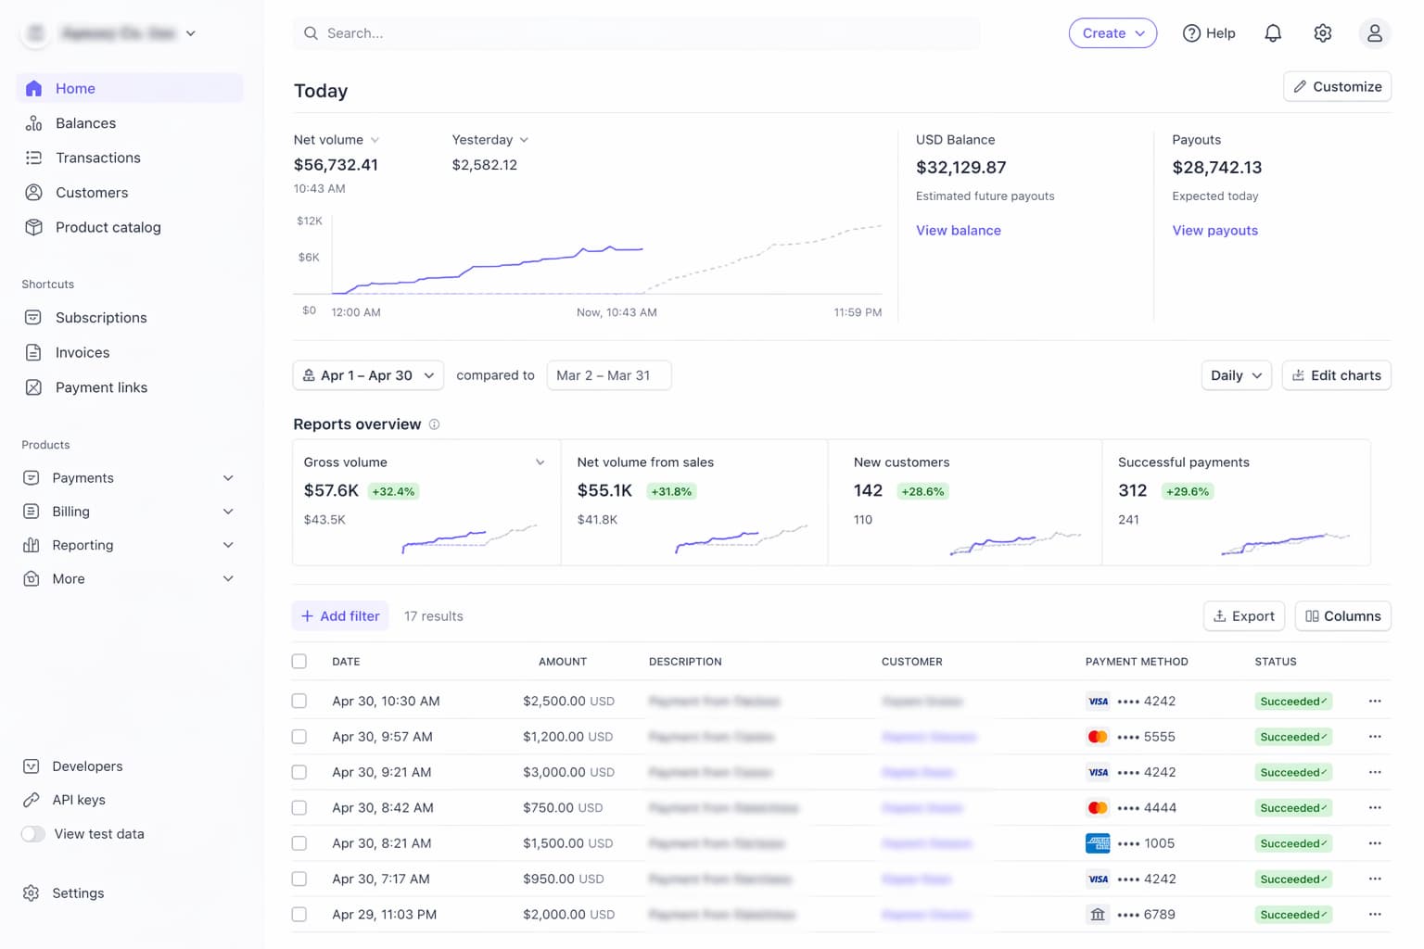Viewport: 1424px width, 949px height.
Task: Go to Balances page
Action: point(130,123)
